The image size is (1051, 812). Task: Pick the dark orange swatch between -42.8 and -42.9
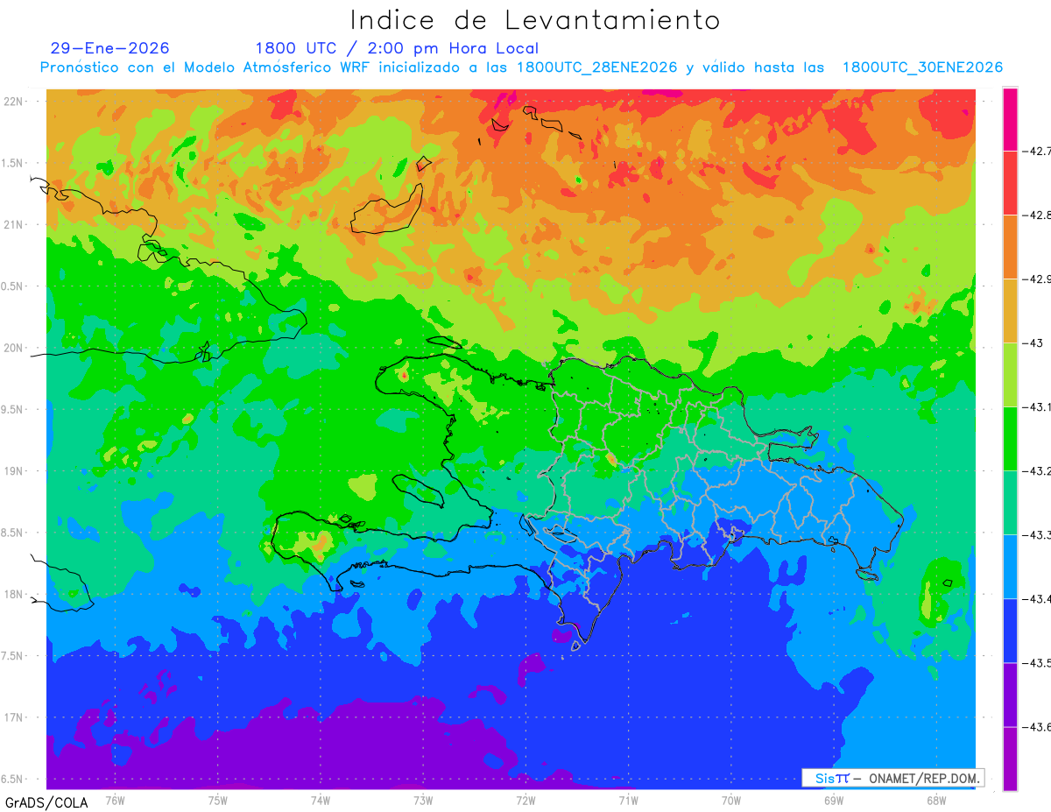point(1010,246)
